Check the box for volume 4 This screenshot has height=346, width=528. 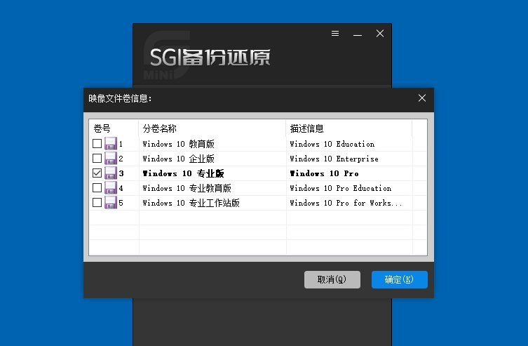pyautogui.click(x=97, y=187)
